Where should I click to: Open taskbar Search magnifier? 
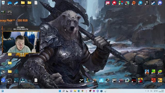[64, 91]
